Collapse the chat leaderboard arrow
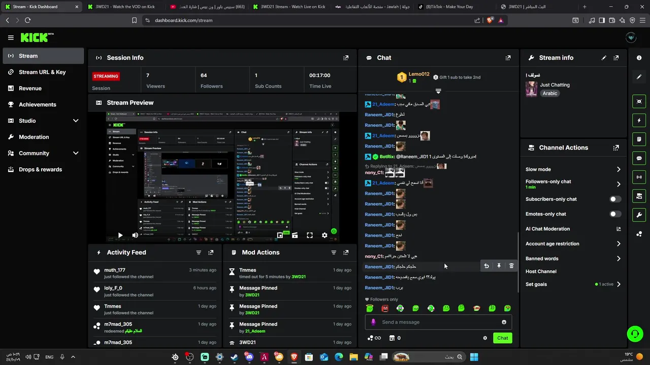Image resolution: width=650 pixels, height=365 pixels. click(438, 91)
